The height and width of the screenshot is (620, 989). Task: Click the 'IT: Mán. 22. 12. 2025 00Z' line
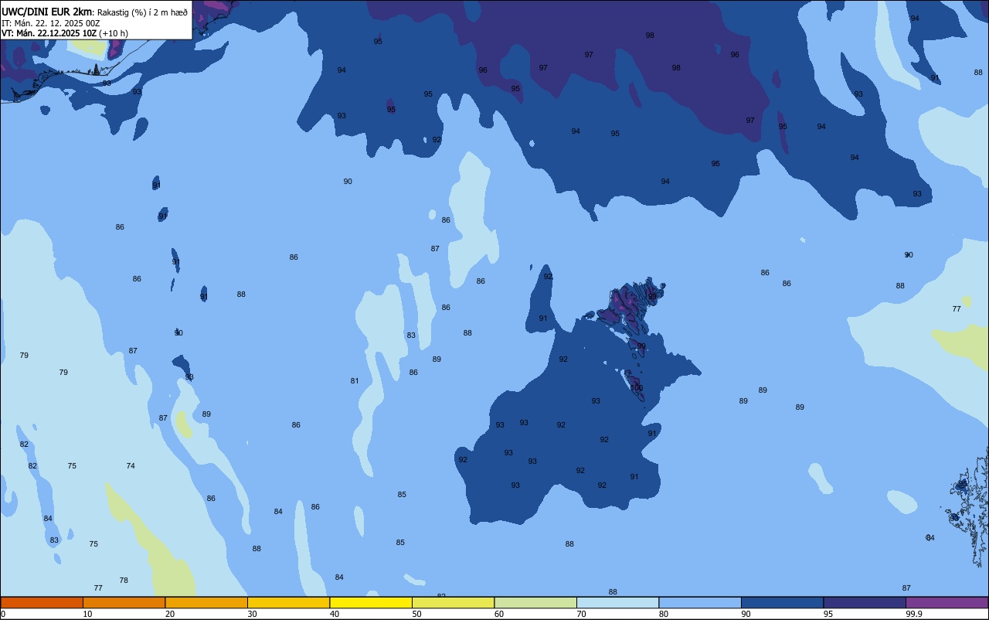click(x=51, y=22)
